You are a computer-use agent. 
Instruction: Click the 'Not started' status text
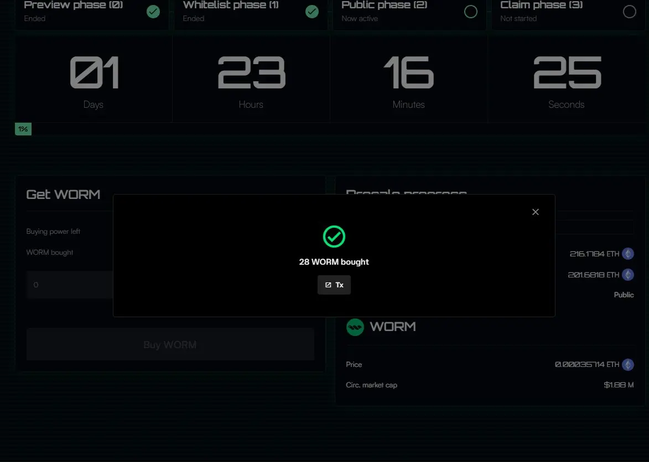(518, 19)
